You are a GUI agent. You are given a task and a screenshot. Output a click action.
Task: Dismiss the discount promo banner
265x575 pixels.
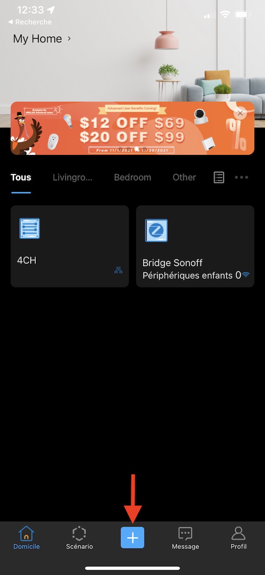tap(240, 113)
